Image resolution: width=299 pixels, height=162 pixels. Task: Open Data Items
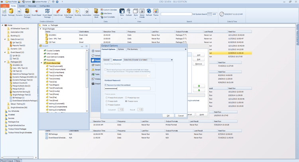(x=106, y=13)
